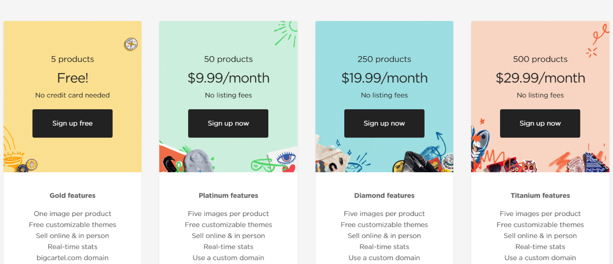Screen dimensions: 613x264
Task: Click the Titanium features heading
Action: [540, 195]
